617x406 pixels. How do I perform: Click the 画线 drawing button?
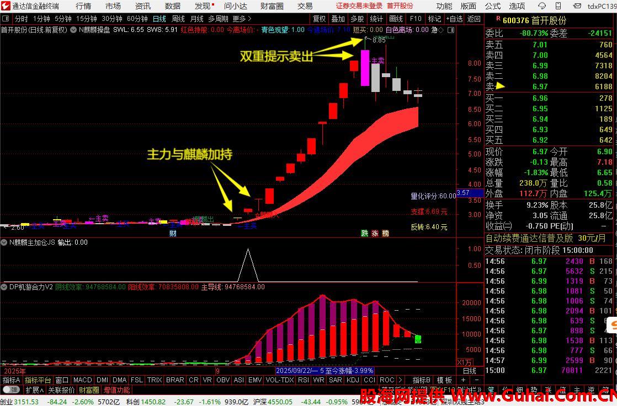tap(396, 19)
